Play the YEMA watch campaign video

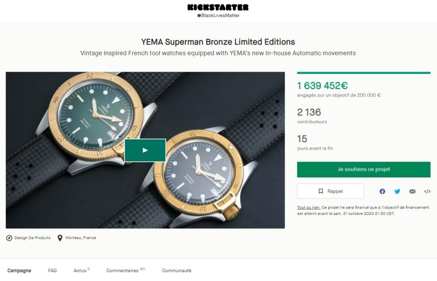click(x=145, y=150)
